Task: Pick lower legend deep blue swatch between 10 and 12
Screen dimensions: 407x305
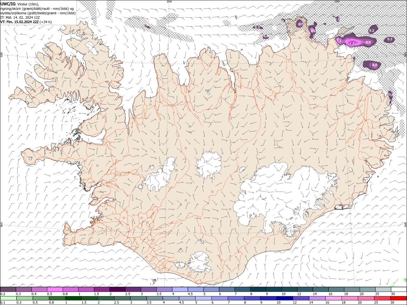Action: [285, 298]
